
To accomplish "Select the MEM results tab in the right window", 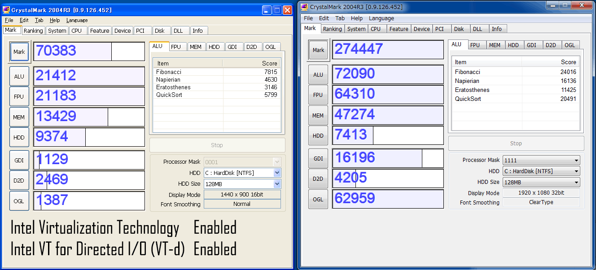I will pos(495,45).
